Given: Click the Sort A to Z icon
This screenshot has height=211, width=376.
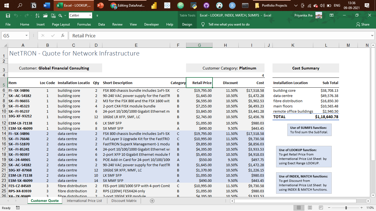Looking at the screenshot, I should (x=38, y=15).
